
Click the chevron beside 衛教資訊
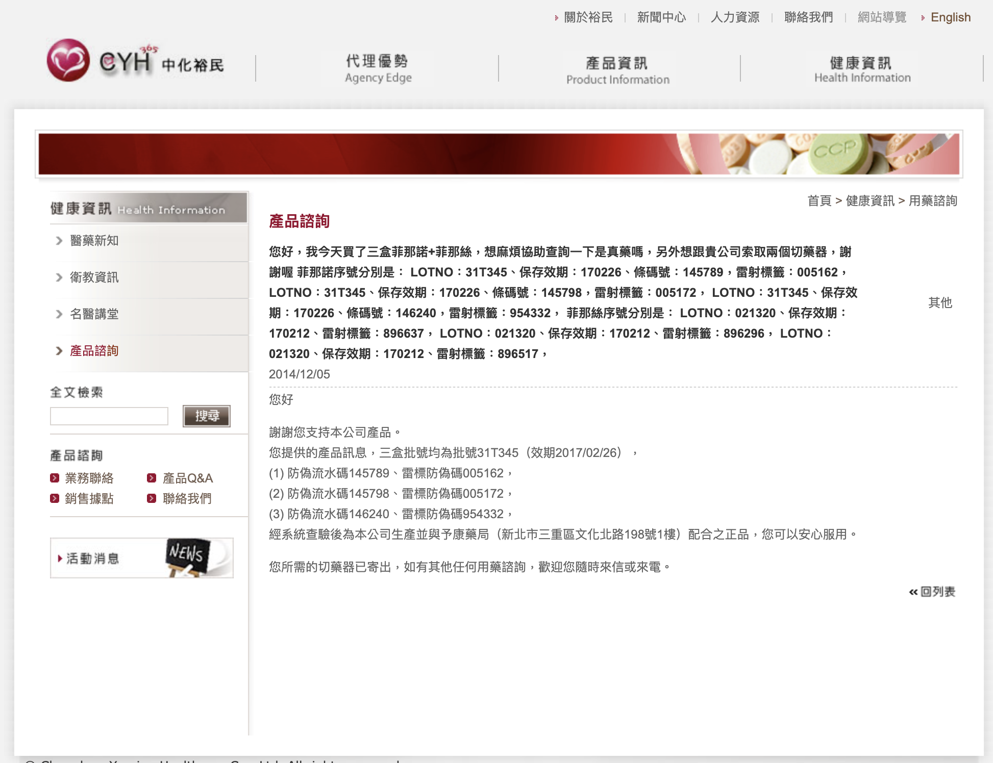(59, 277)
